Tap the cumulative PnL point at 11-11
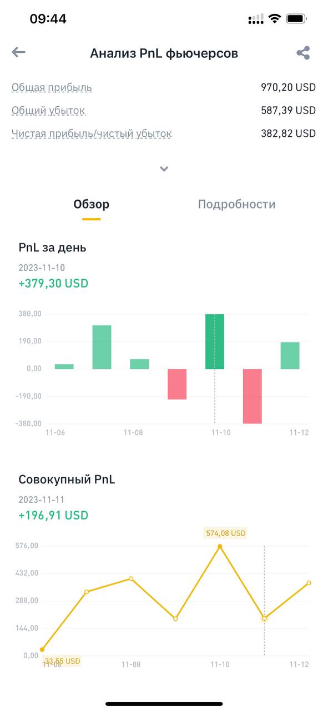This screenshot has width=328, height=712. click(x=264, y=618)
